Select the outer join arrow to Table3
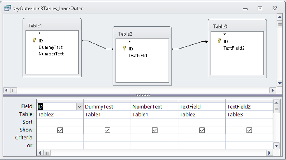Viewport: 286px width, 160px height. click(190, 45)
